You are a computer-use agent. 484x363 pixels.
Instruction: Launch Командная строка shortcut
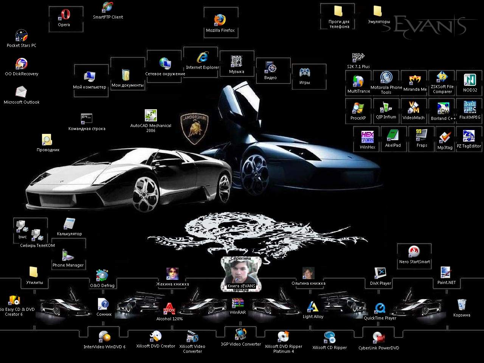coord(87,119)
